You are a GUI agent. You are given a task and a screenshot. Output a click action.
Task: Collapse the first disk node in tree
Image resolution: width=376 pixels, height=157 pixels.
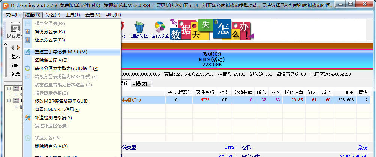pyautogui.click(x=9, y=89)
